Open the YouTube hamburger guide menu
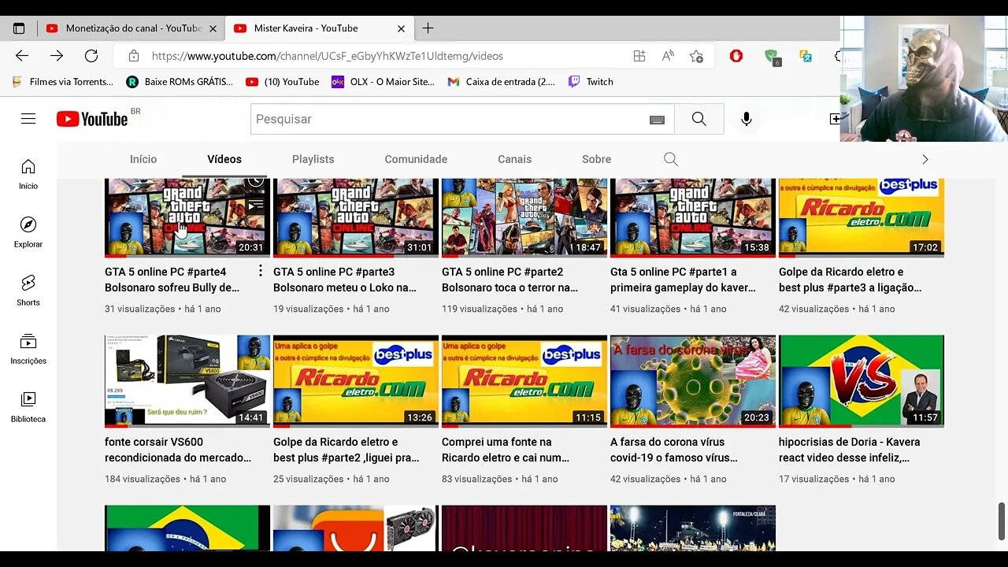Screen dimensions: 1008x567 coord(28,119)
